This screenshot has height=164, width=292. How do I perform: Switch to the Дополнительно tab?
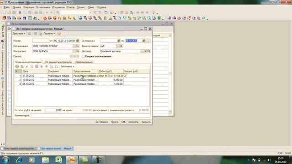click(84, 62)
